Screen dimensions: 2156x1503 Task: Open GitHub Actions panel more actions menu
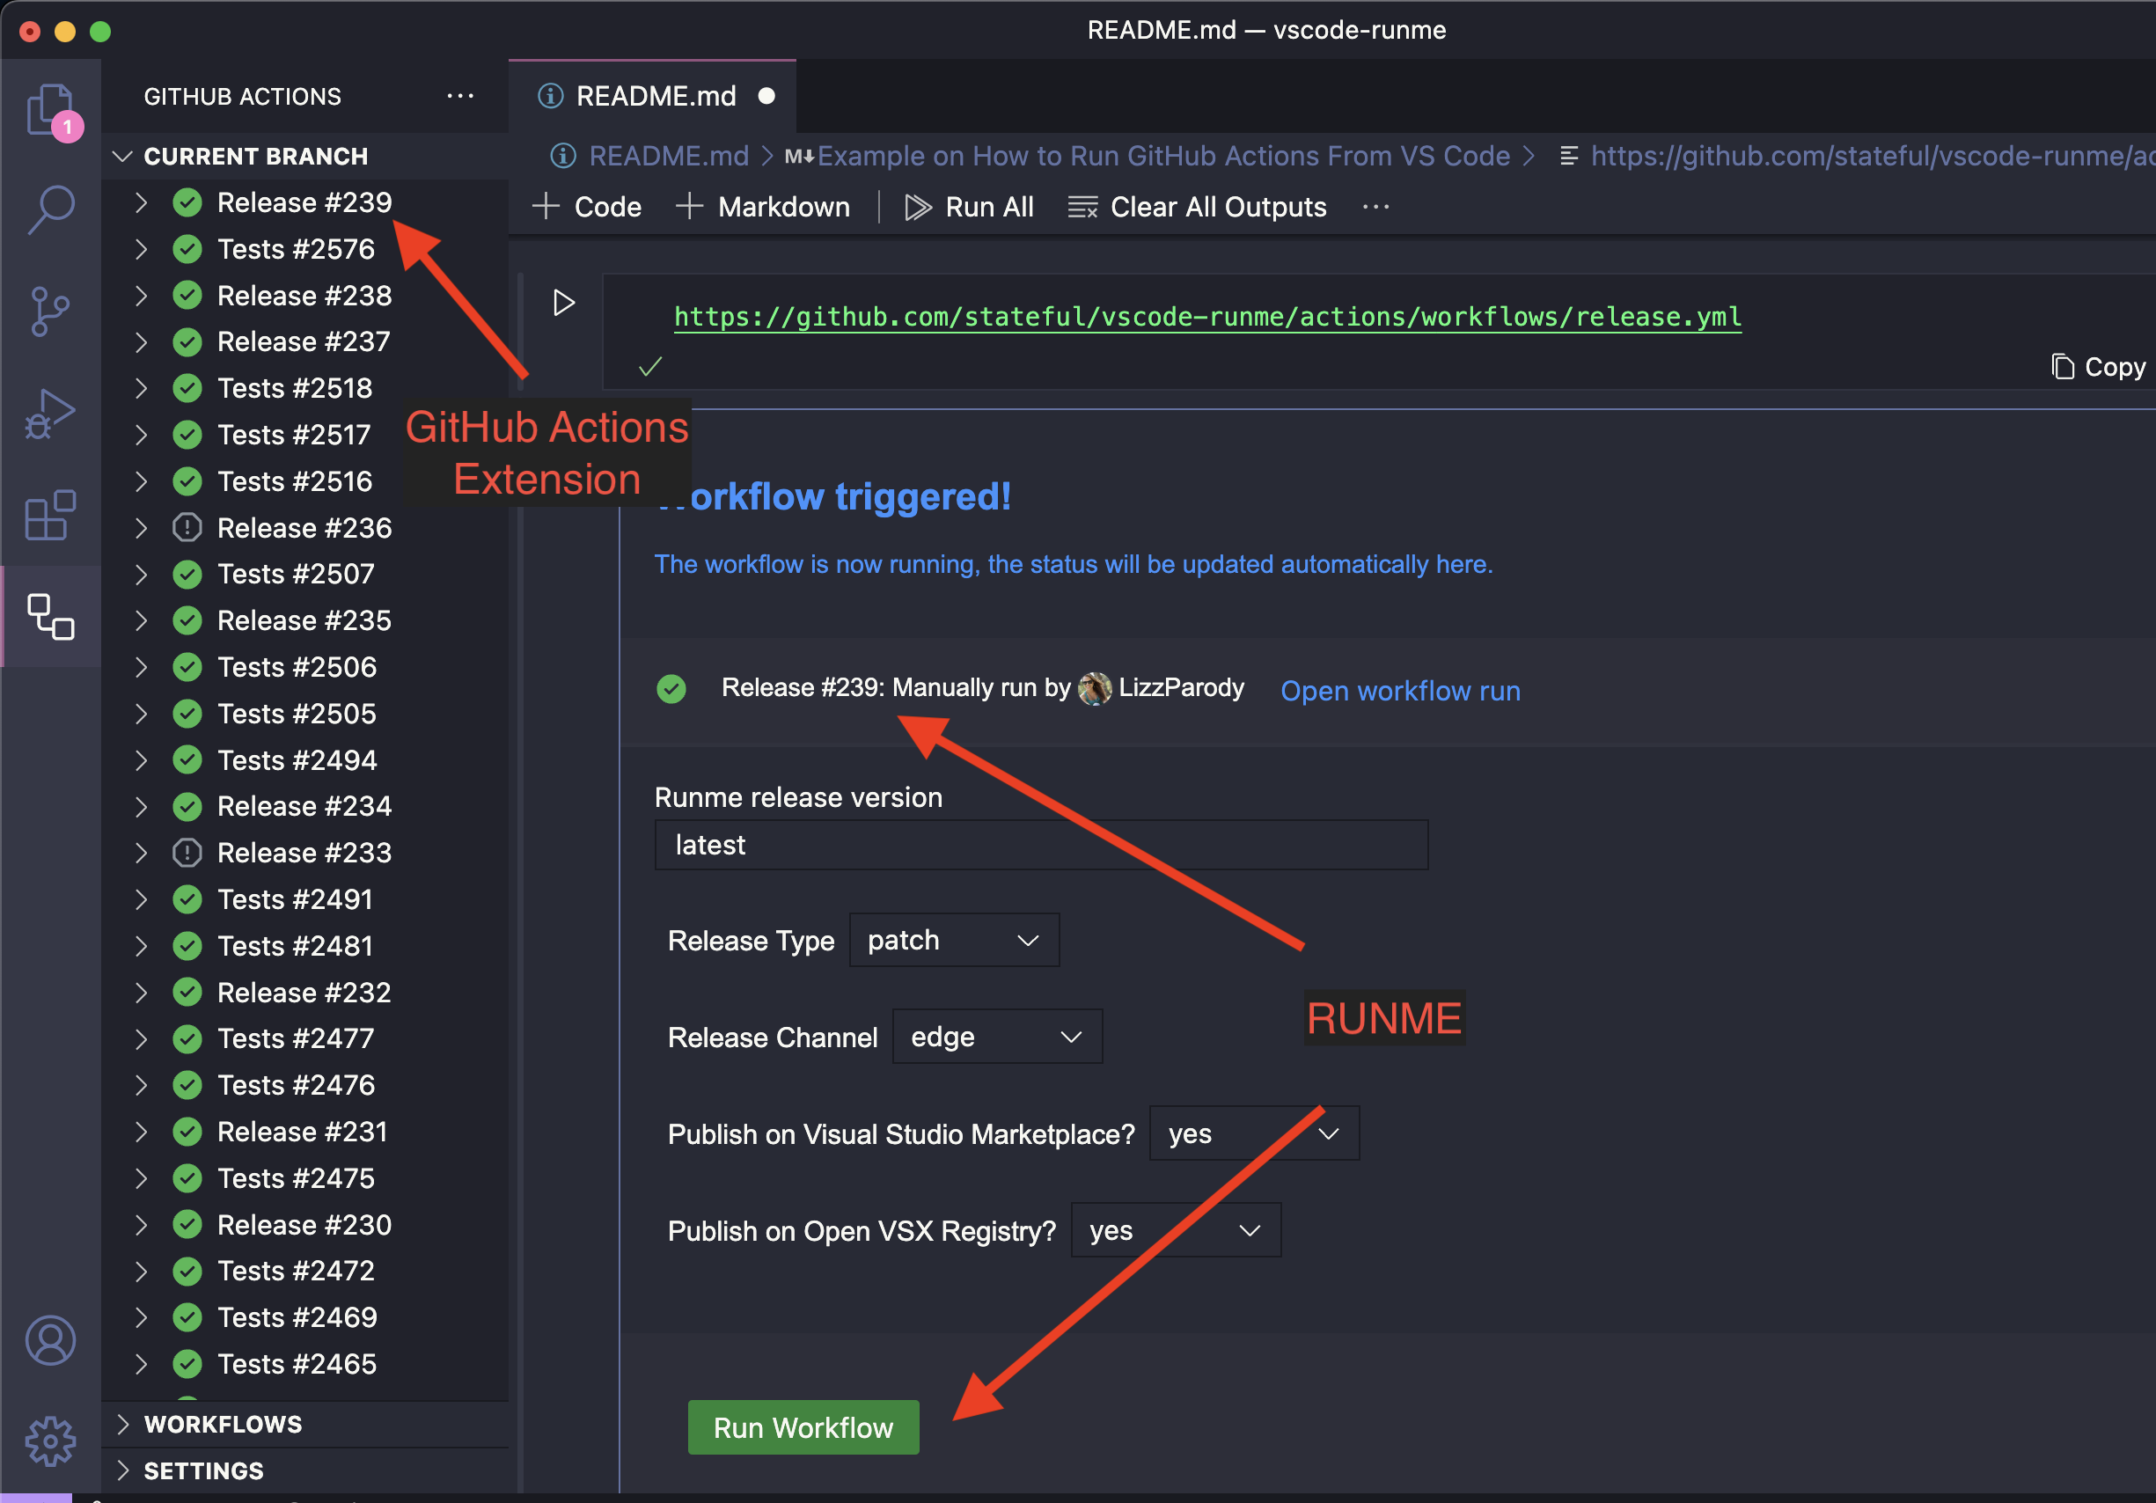click(x=460, y=96)
